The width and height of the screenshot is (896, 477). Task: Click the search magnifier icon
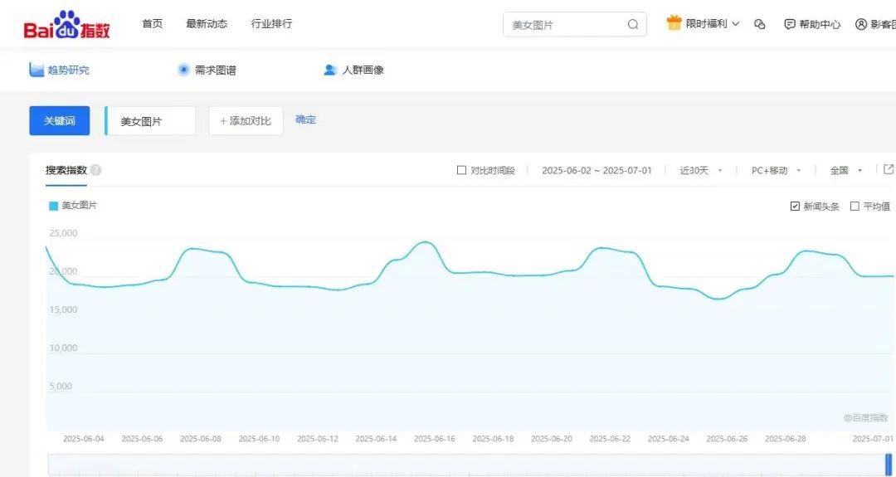(633, 25)
